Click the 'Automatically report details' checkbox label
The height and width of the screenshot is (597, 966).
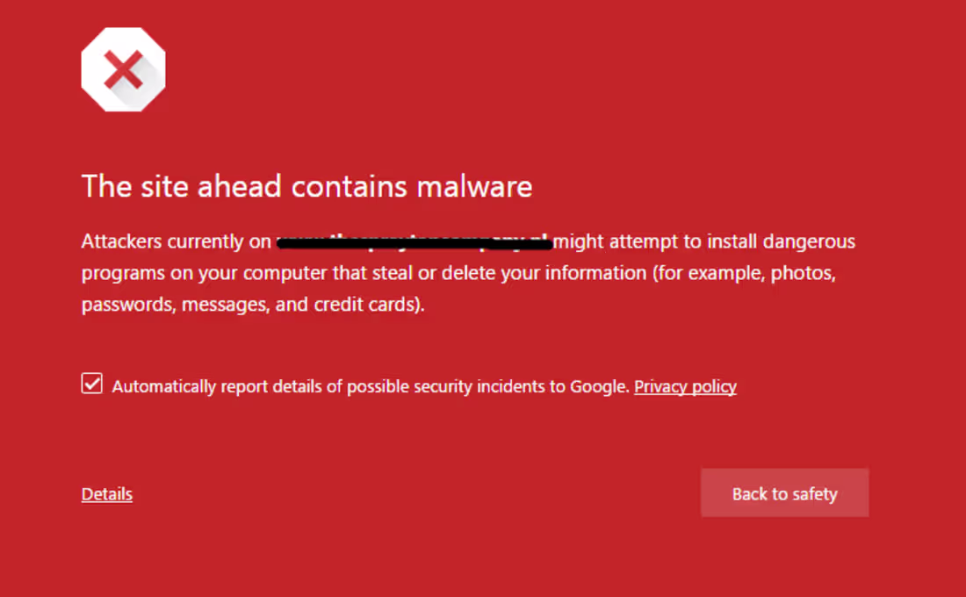tap(371, 386)
